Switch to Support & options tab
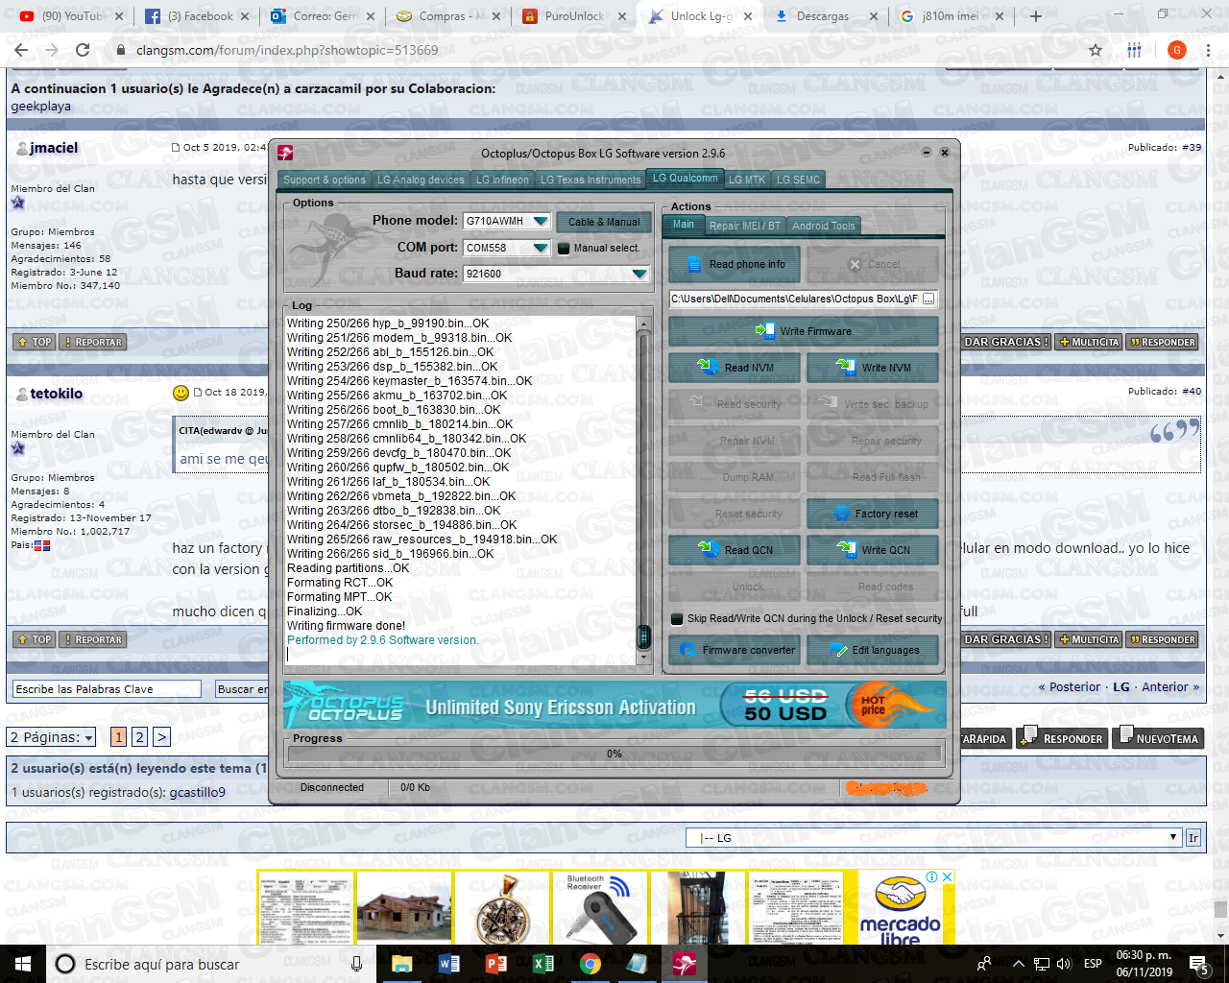Image resolution: width=1229 pixels, height=983 pixels. pyautogui.click(x=325, y=180)
